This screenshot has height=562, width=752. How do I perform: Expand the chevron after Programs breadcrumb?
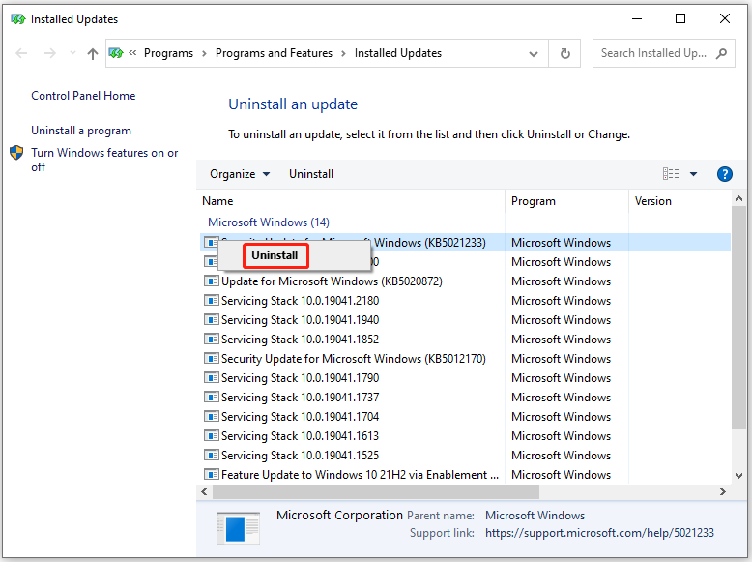(204, 53)
